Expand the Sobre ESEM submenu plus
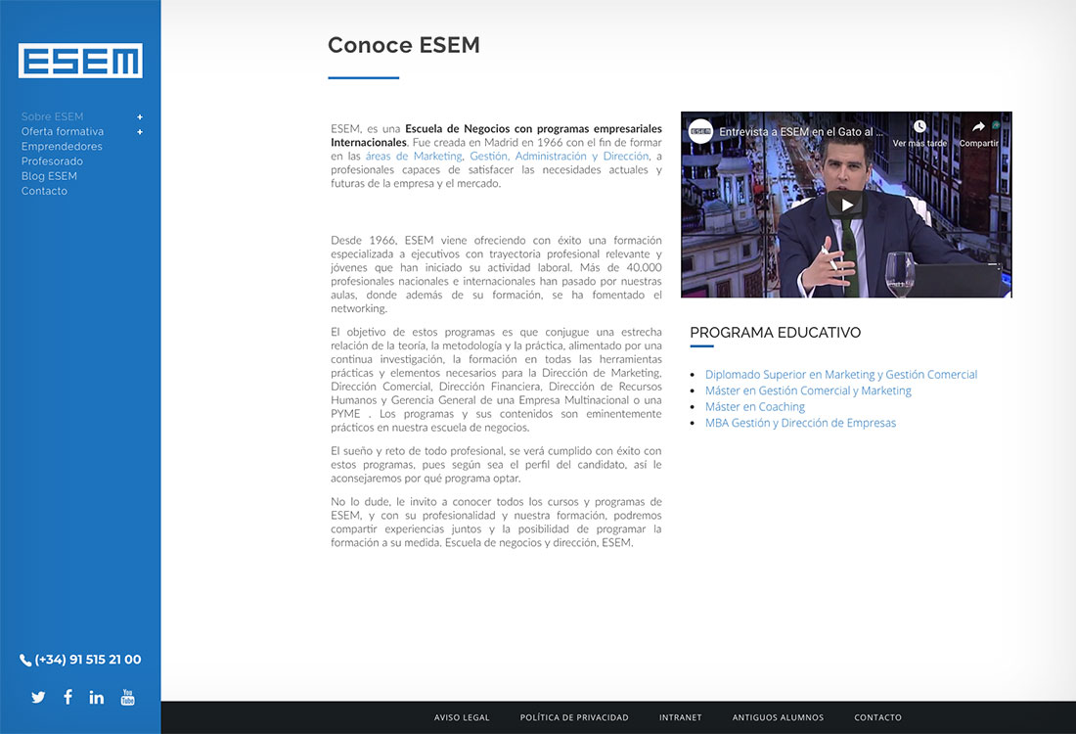Screen dimensions: 1076x734 [140, 117]
